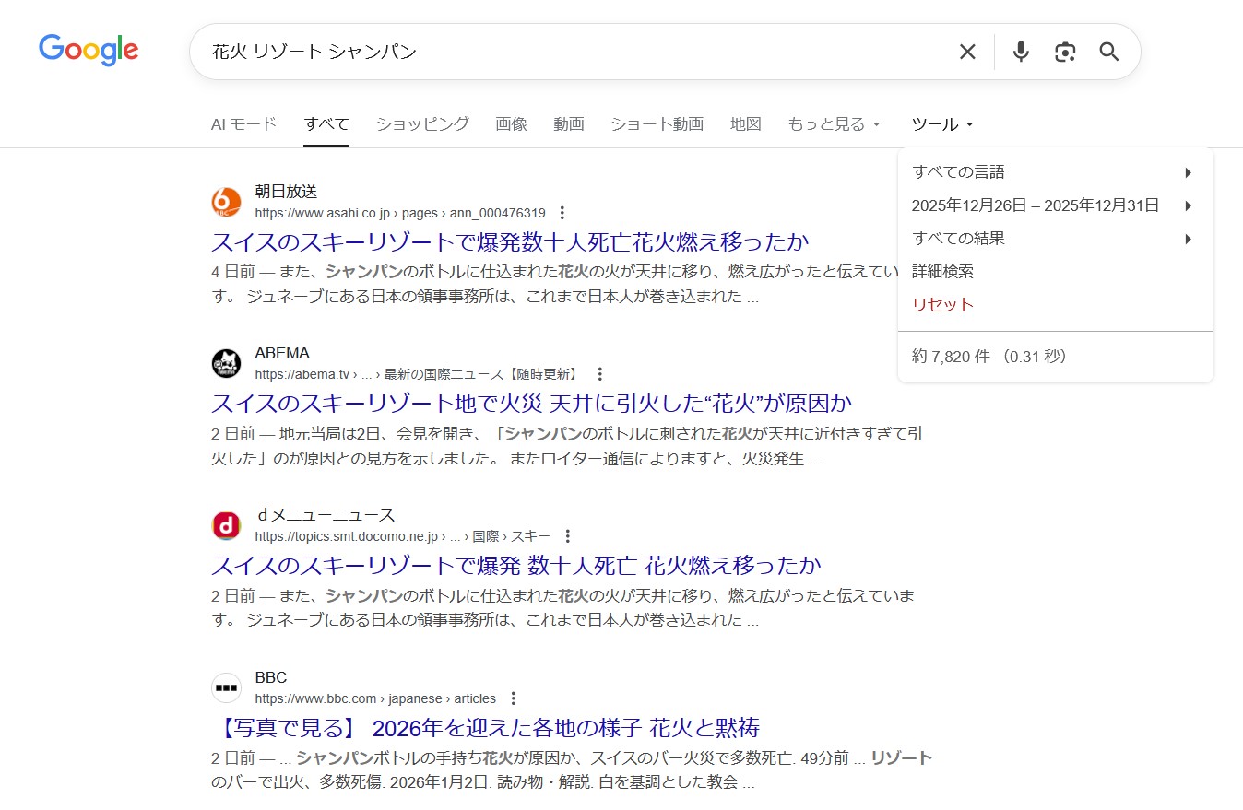Viewport: 1243px width, 810px height.
Task: Click the magnifying glass search button
Action: (1109, 52)
